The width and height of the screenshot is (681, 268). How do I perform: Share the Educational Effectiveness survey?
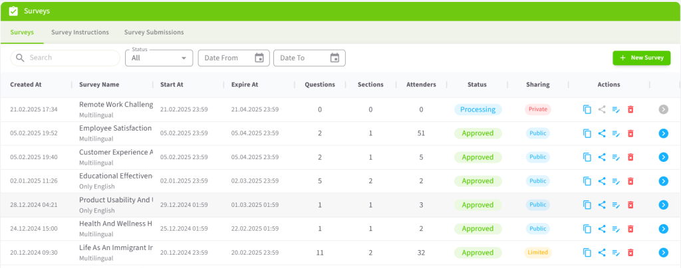601,181
